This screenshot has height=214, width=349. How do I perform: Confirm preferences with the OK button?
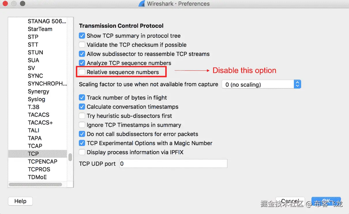tap(326, 201)
